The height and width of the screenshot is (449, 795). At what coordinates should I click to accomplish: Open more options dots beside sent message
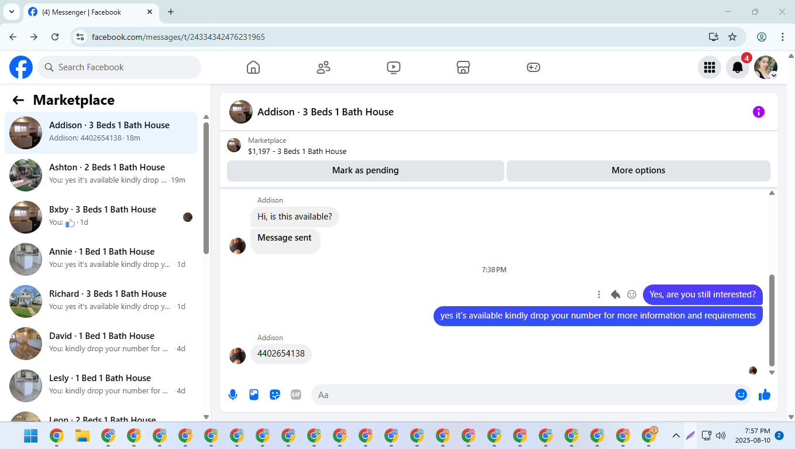pyautogui.click(x=598, y=294)
